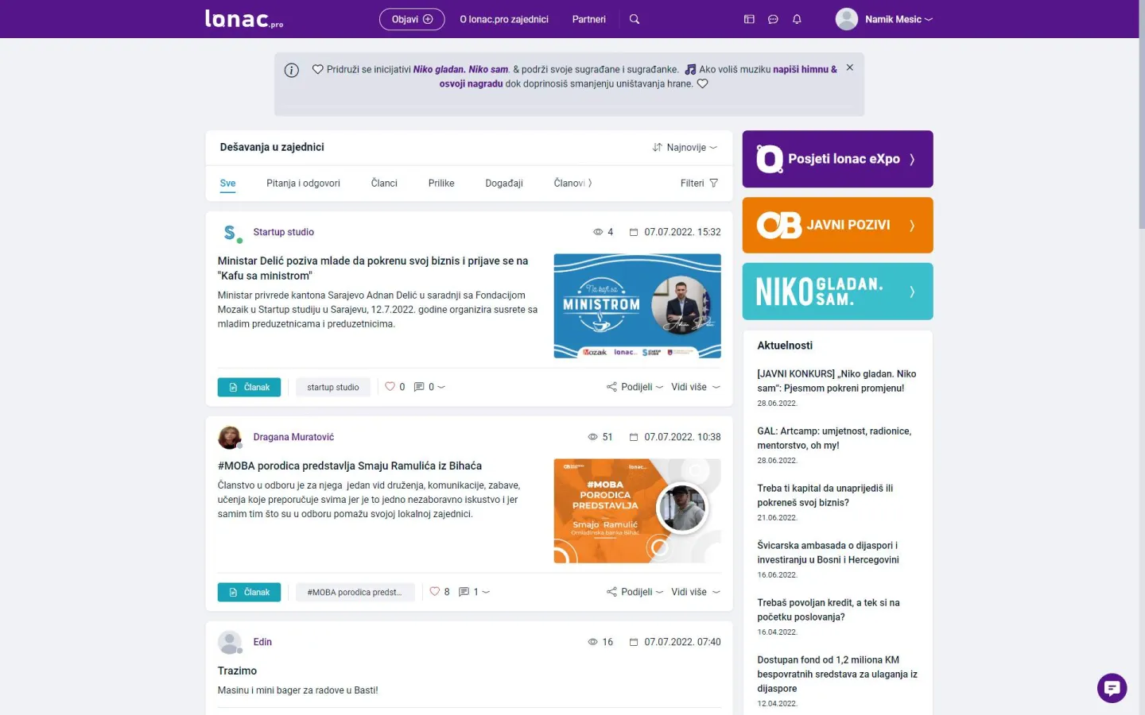
Task: Select the Sve tab
Action: click(227, 183)
